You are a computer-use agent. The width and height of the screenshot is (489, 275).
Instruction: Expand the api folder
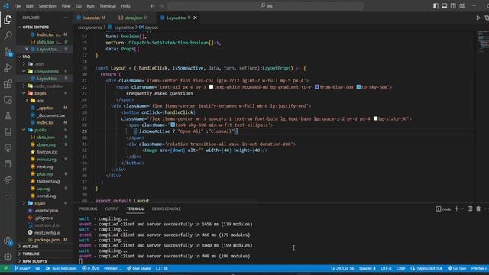[x=27, y=100]
